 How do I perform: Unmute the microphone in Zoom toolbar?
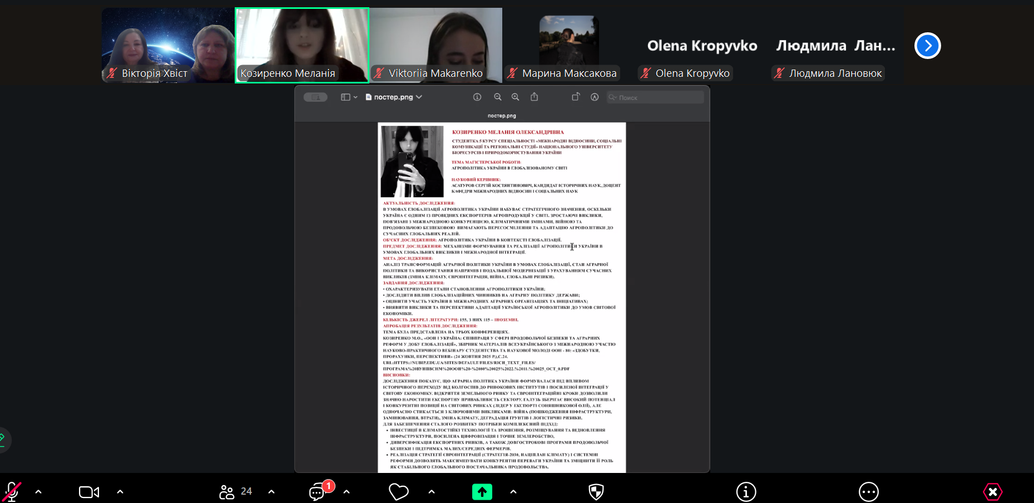coord(12,492)
